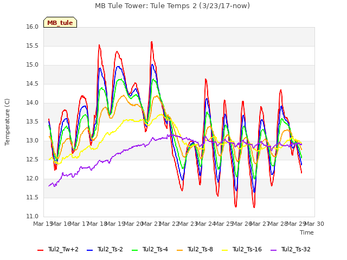Click the red Tul2_Tw+2 legend swatch
The height and width of the screenshot is (260, 347).
coord(40,250)
